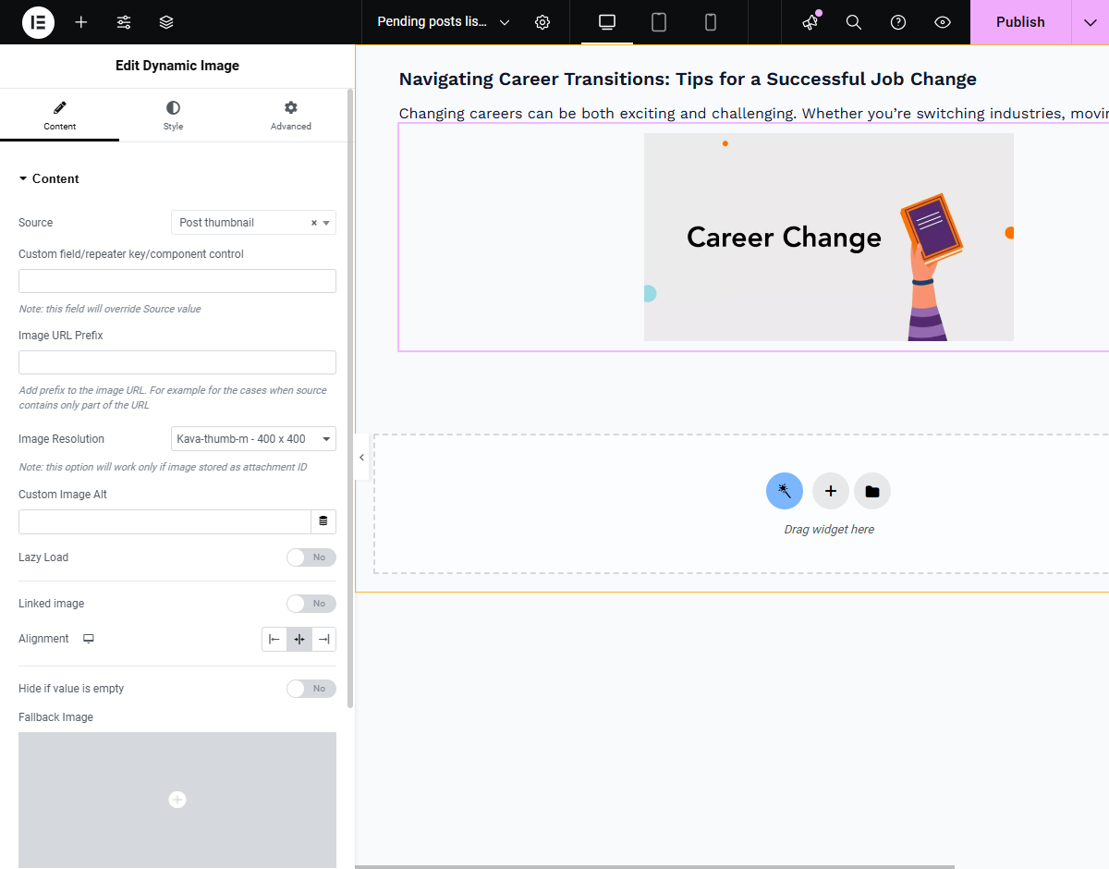The width and height of the screenshot is (1109, 869).
Task: Align image to the left
Action: coord(274,639)
